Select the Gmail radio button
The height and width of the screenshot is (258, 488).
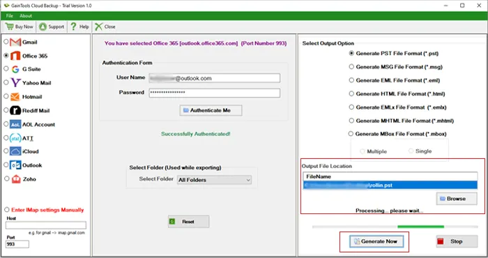pyautogui.click(x=6, y=41)
